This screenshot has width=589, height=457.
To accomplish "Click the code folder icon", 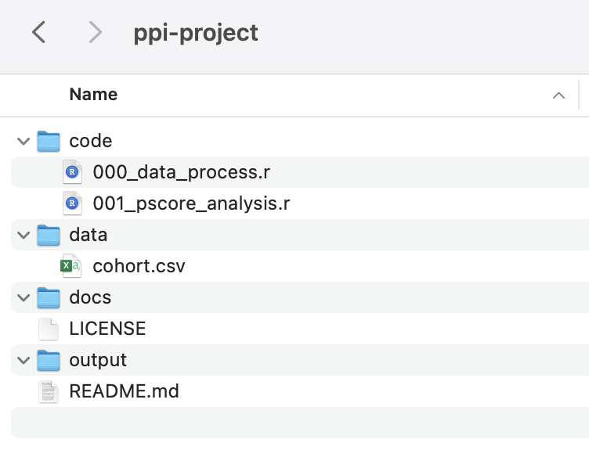I will (49, 141).
